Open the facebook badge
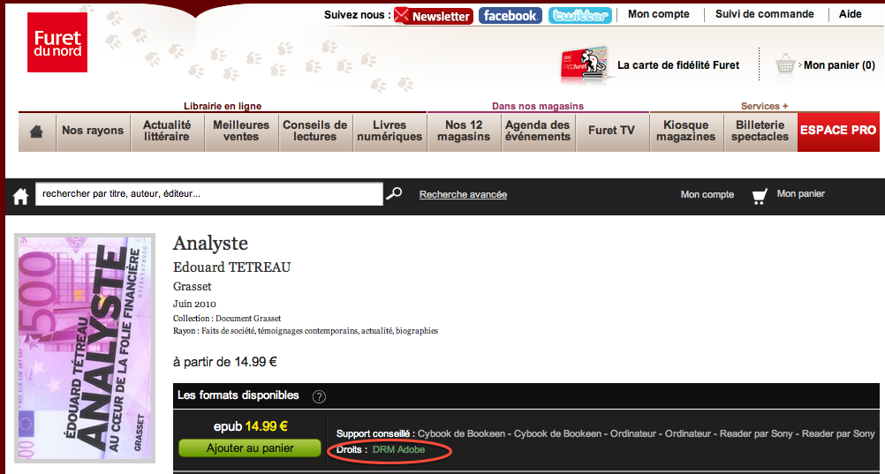Viewport: 885px width, 474px height. pyautogui.click(x=511, y=16)
